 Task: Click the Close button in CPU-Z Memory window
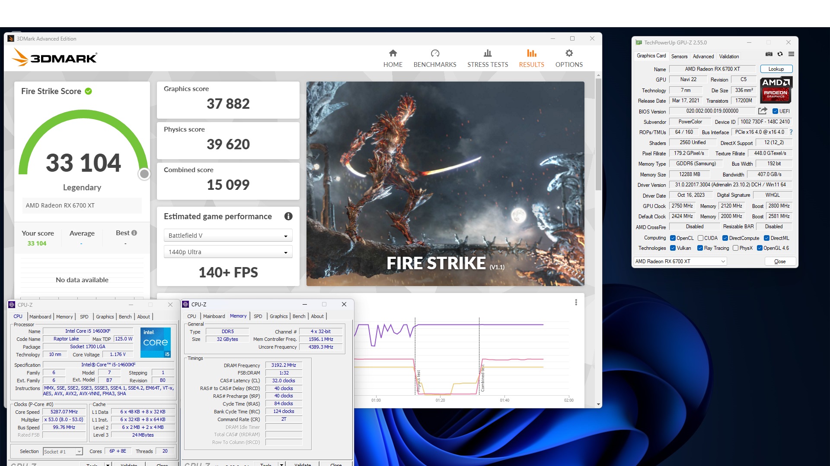[336, 464]
